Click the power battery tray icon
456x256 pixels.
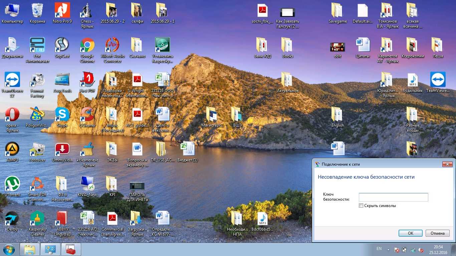[x=404, y=249]
